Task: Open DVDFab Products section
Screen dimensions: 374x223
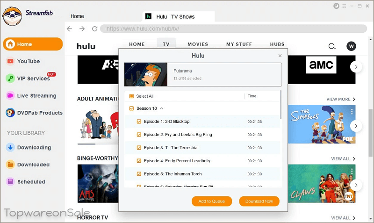Action: 34,113
